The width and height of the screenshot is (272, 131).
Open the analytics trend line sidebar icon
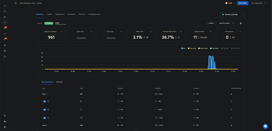point(5,34)
